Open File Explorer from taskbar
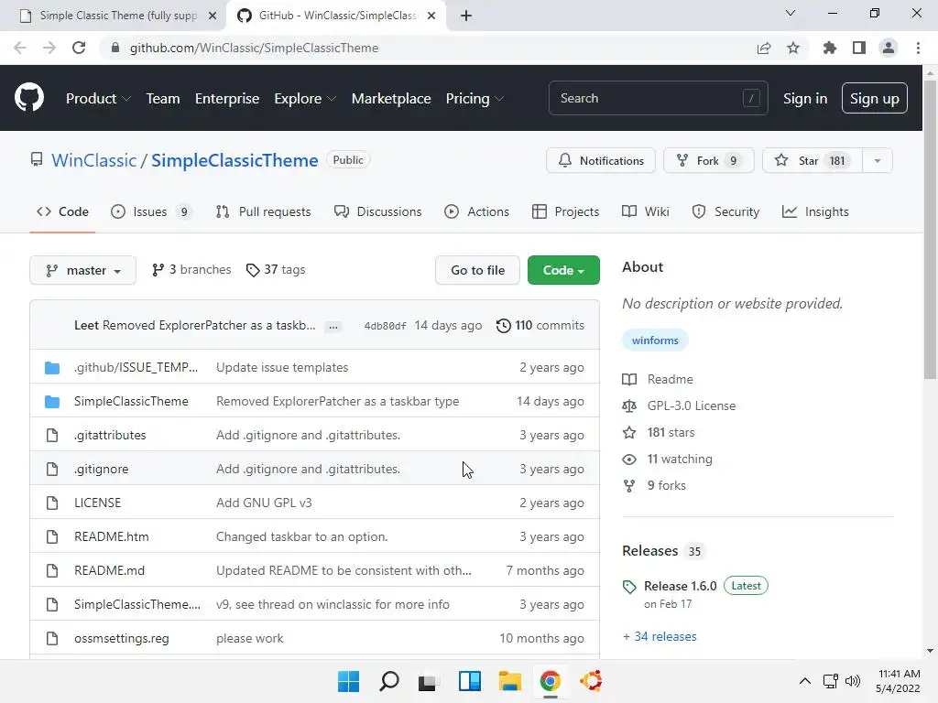938x703 pixels. click(510, 681)
